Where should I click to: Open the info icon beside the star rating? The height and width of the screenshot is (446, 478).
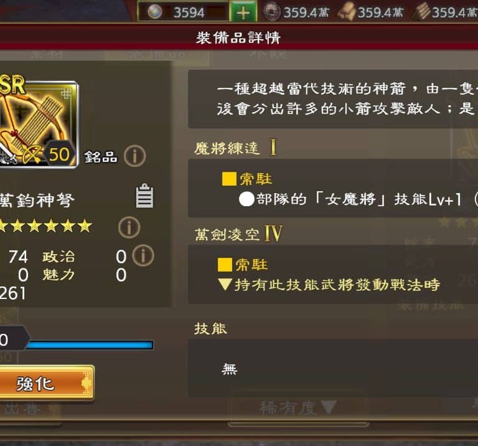[129, 227]
